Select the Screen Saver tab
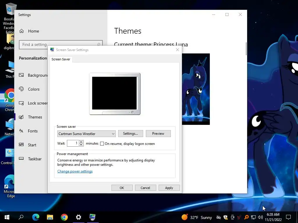 61,59
